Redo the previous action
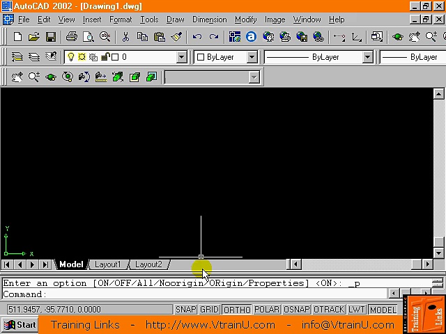The width and height of the screenshot is (446, 334). click(214, 37)
